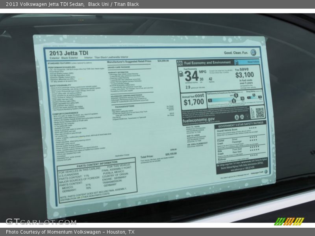Screen dimensions: 315x236
Task: Click 'Manufacturer's Suggested Retail Price' label
Action: pos(129,61)
